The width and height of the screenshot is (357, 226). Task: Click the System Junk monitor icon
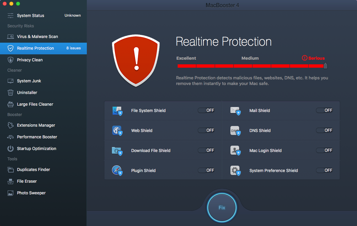click(x=10, y=81)
